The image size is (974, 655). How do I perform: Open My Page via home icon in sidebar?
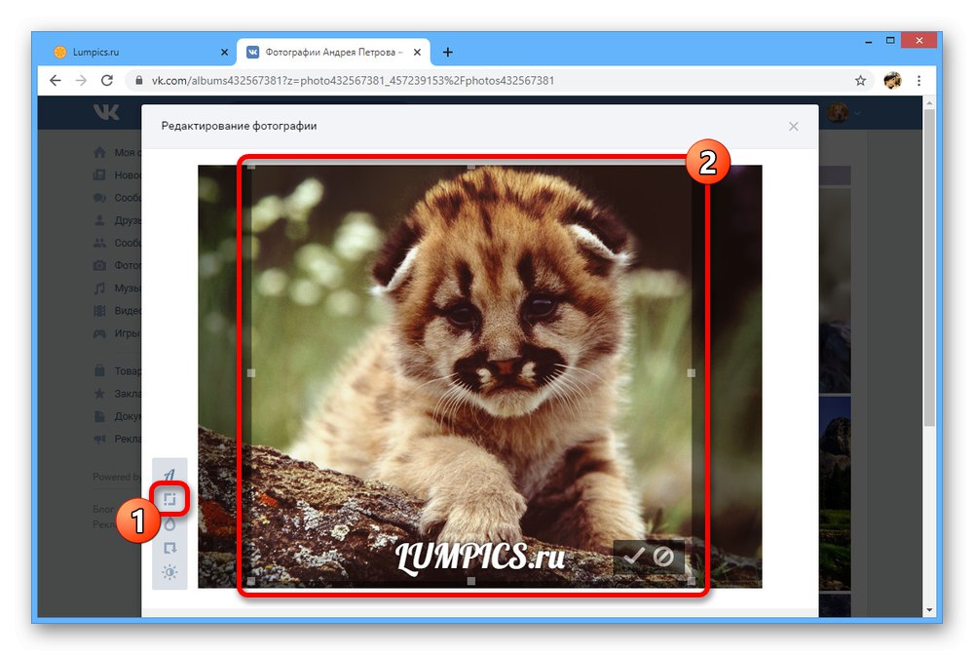click(x=99, y=152)
